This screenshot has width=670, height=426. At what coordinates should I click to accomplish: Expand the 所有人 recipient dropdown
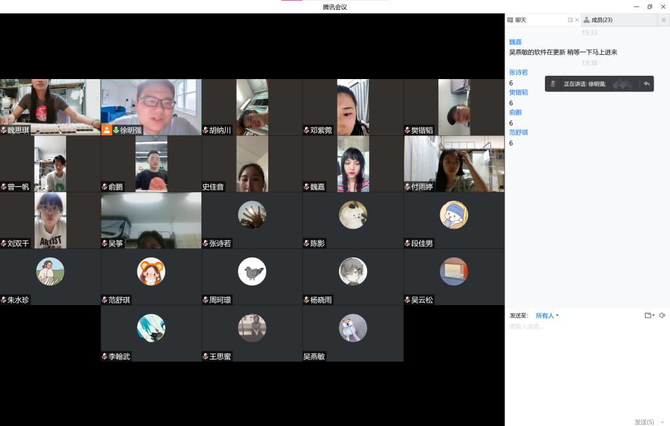(x=547, y=316)
